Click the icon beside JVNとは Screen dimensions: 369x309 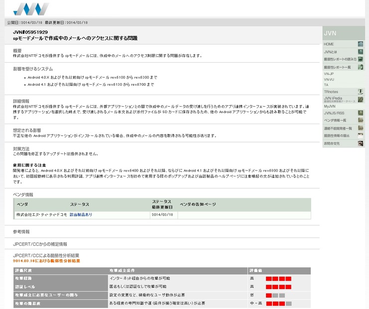tap(361, 51)
